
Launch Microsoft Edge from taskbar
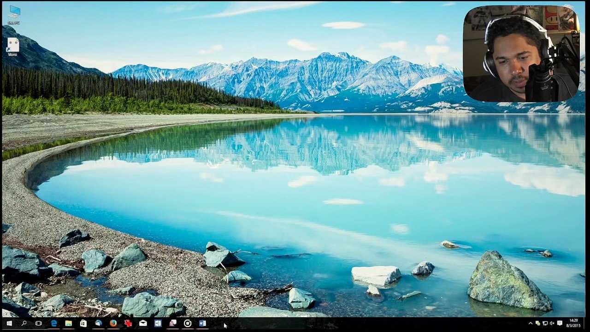pos(54,324)
